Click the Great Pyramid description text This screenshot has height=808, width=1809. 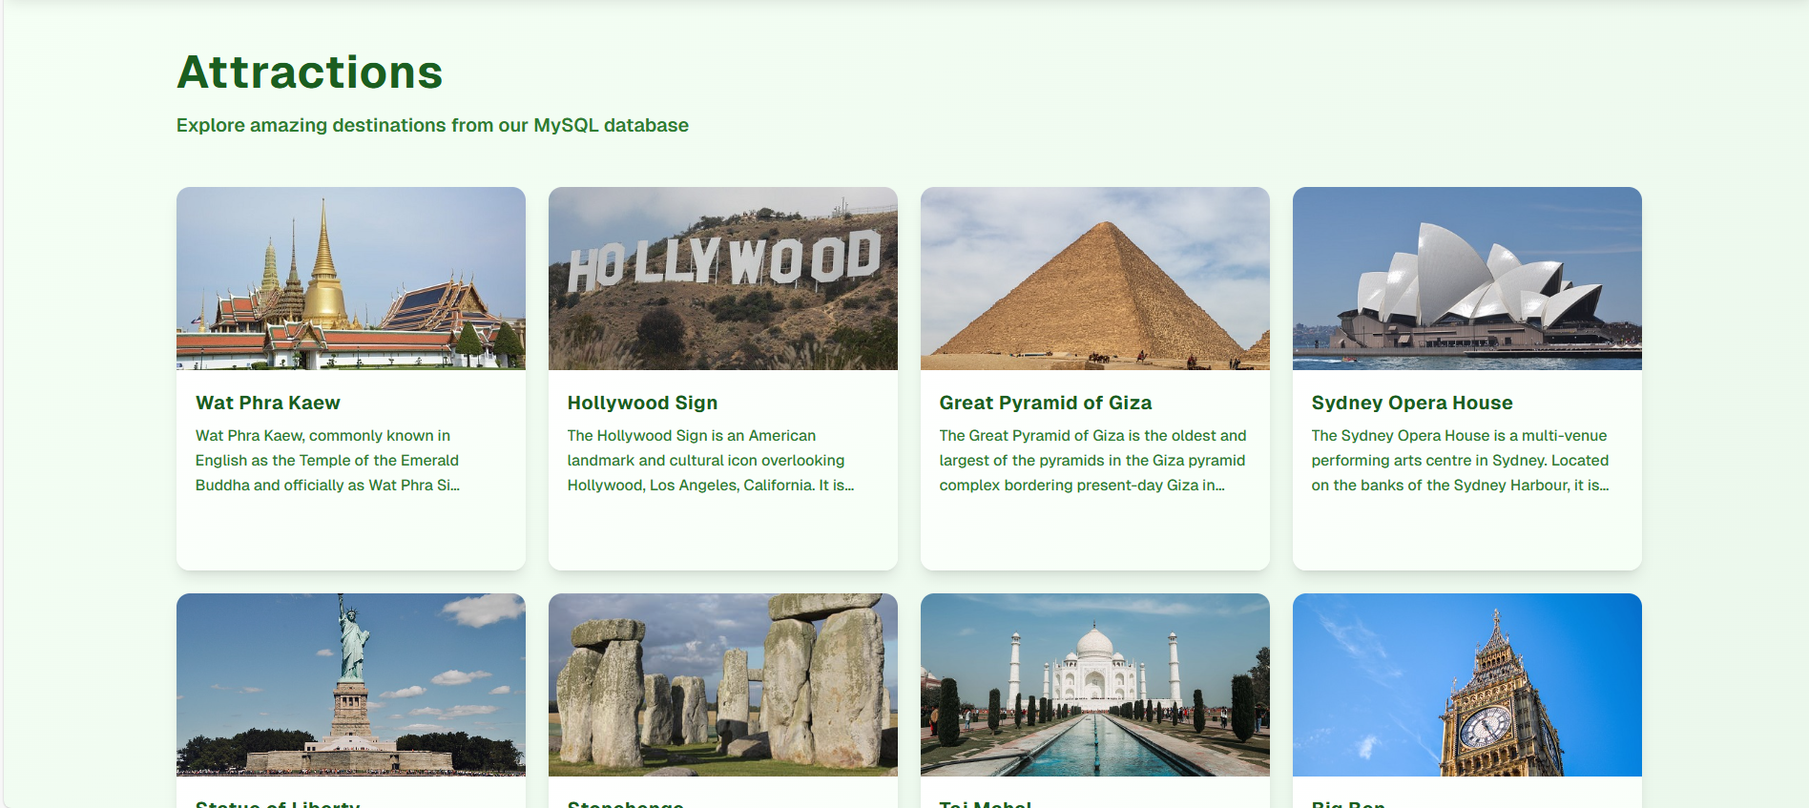click(1092, 460)
